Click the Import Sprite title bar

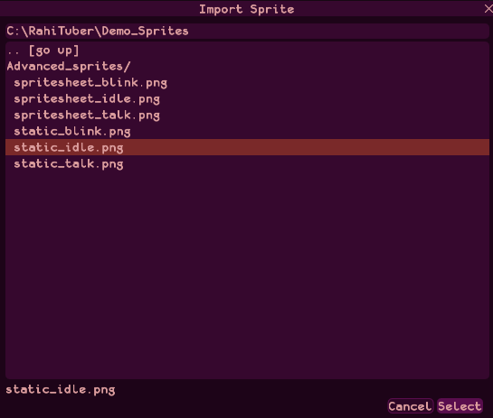[x=246, y=9]
